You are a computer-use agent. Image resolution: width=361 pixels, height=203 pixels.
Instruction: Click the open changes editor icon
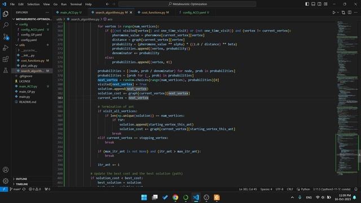[x=344, y=12]
